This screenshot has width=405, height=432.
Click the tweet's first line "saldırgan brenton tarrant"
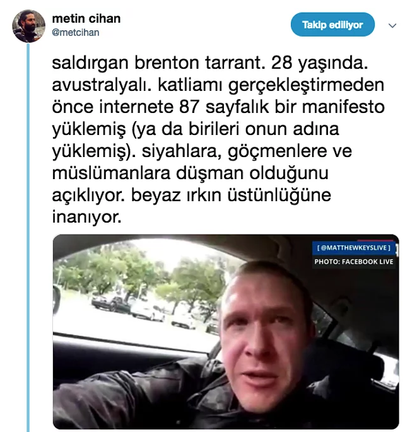pyautogui.click(x=156, y=63)
